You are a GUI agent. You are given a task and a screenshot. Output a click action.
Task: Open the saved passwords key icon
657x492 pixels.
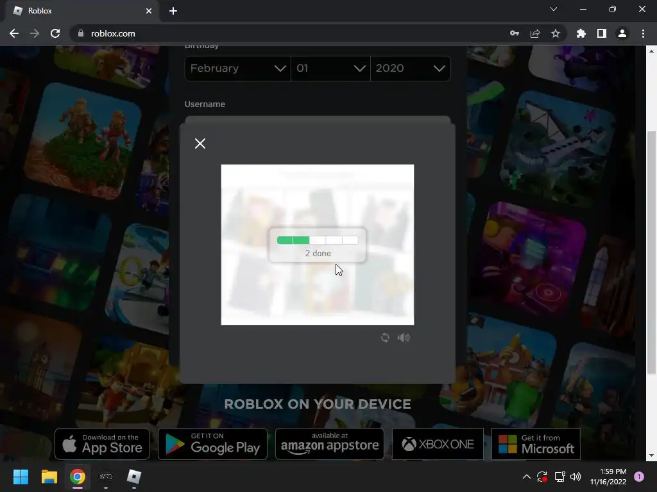[515, 33]
